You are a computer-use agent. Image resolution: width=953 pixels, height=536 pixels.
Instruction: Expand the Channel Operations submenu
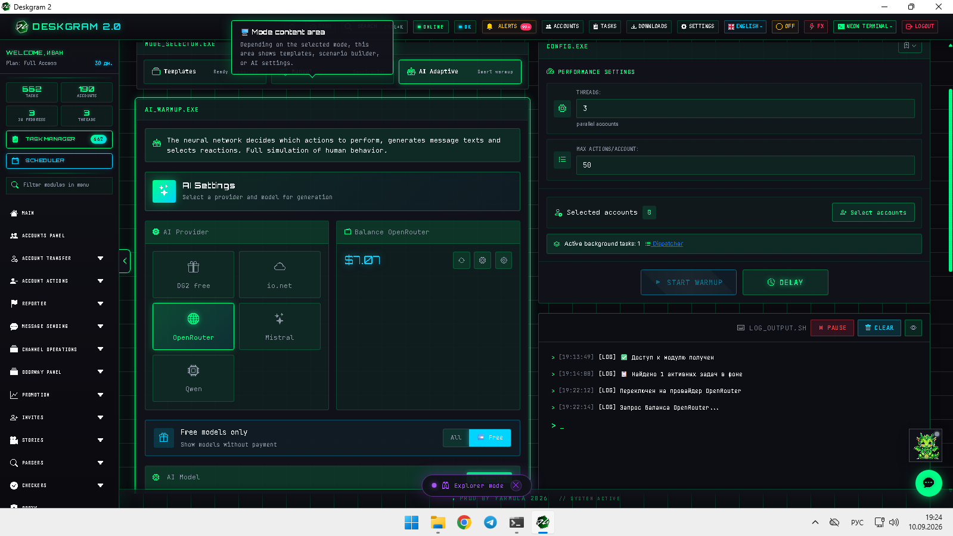pos(57,349)
